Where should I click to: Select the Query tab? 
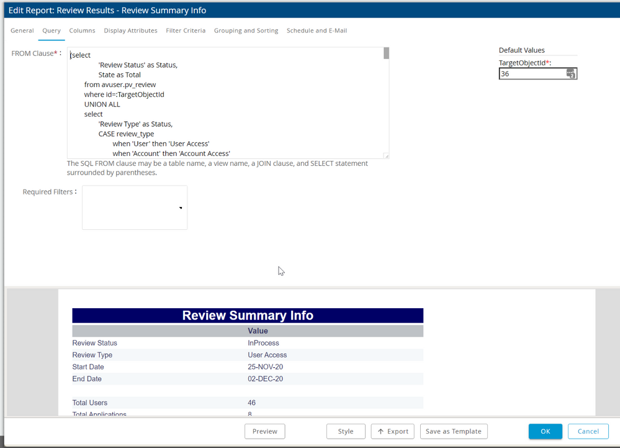click(x=52, y=30)
